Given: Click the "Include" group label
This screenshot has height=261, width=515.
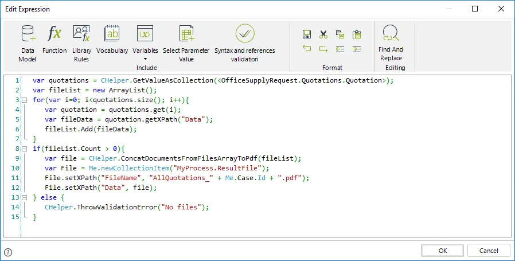Looking at the screenshot, I should point(146,68).
